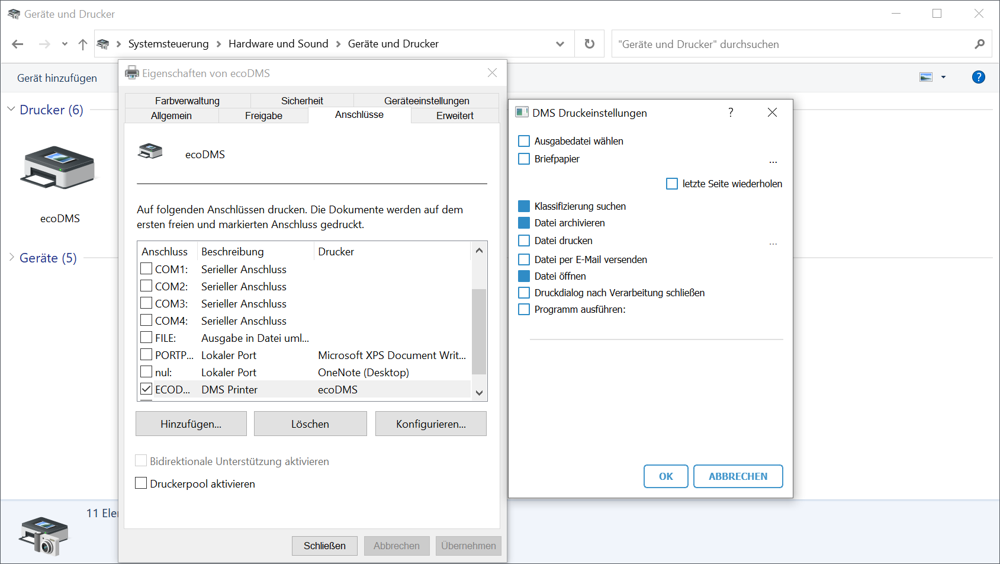Click the port list scroll up arrow
1000x564 pixels.
click(x=480, y=250)
